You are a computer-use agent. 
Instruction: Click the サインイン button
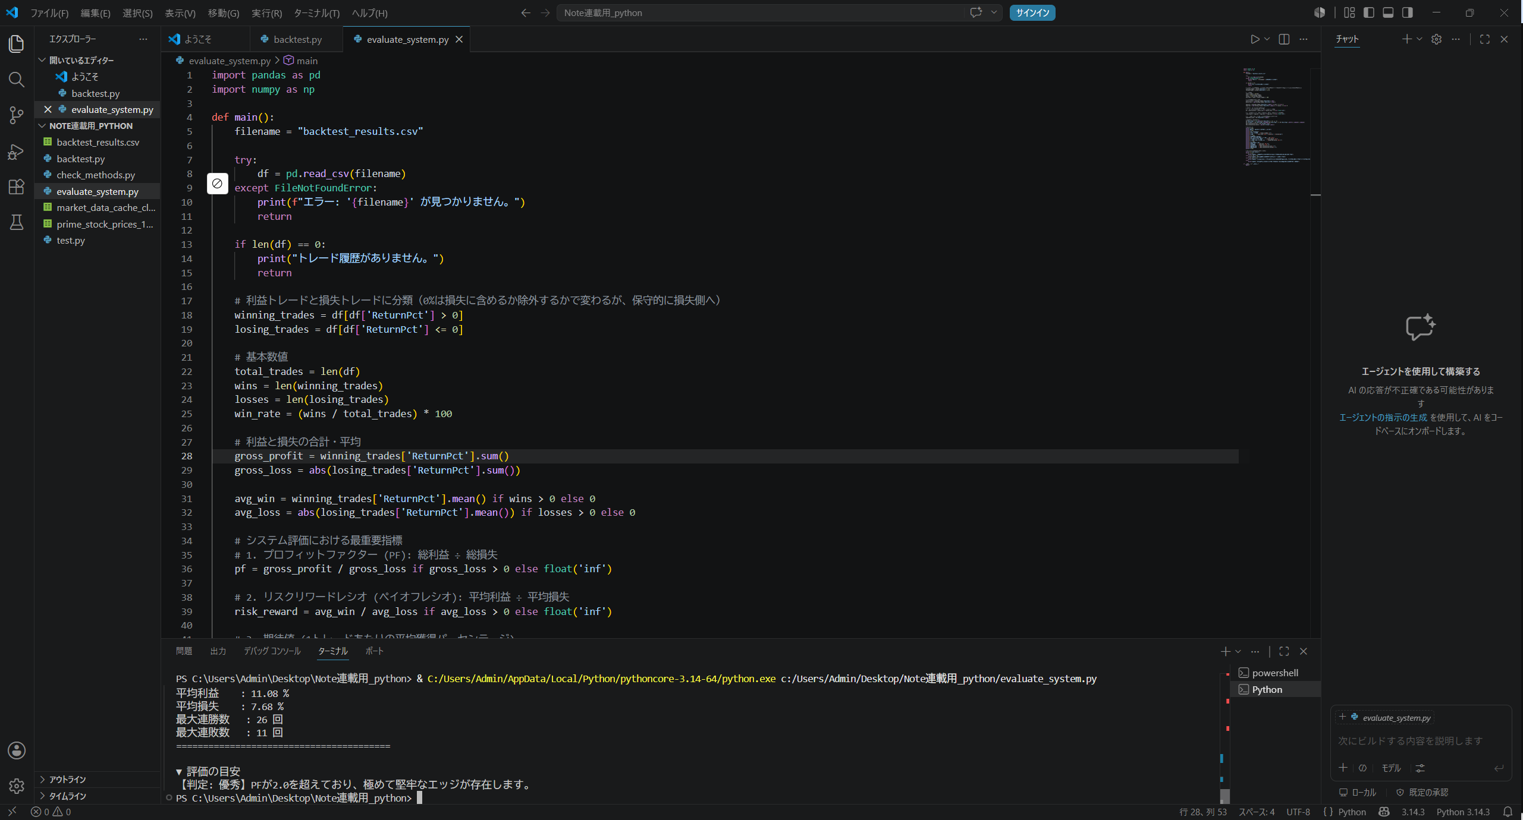click(1032, 13)
